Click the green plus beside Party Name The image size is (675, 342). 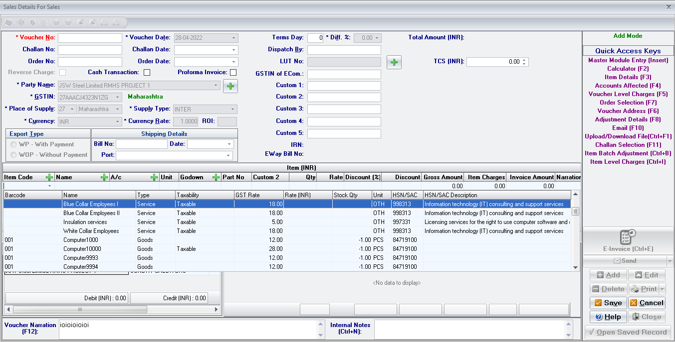tap(230, 86)
